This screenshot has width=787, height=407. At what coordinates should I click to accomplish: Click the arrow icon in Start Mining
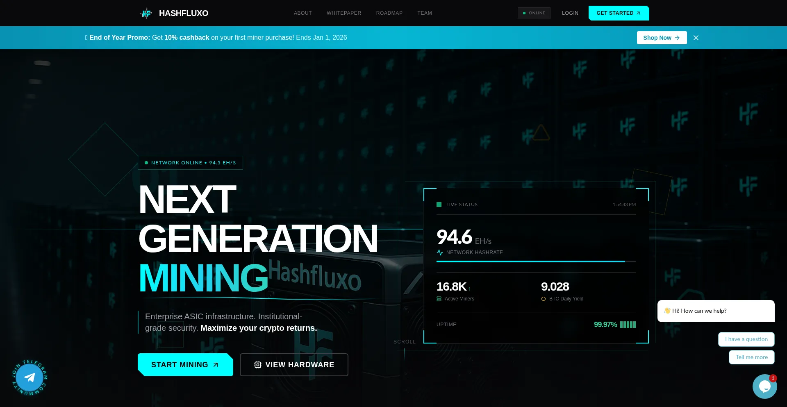(215, 364)
